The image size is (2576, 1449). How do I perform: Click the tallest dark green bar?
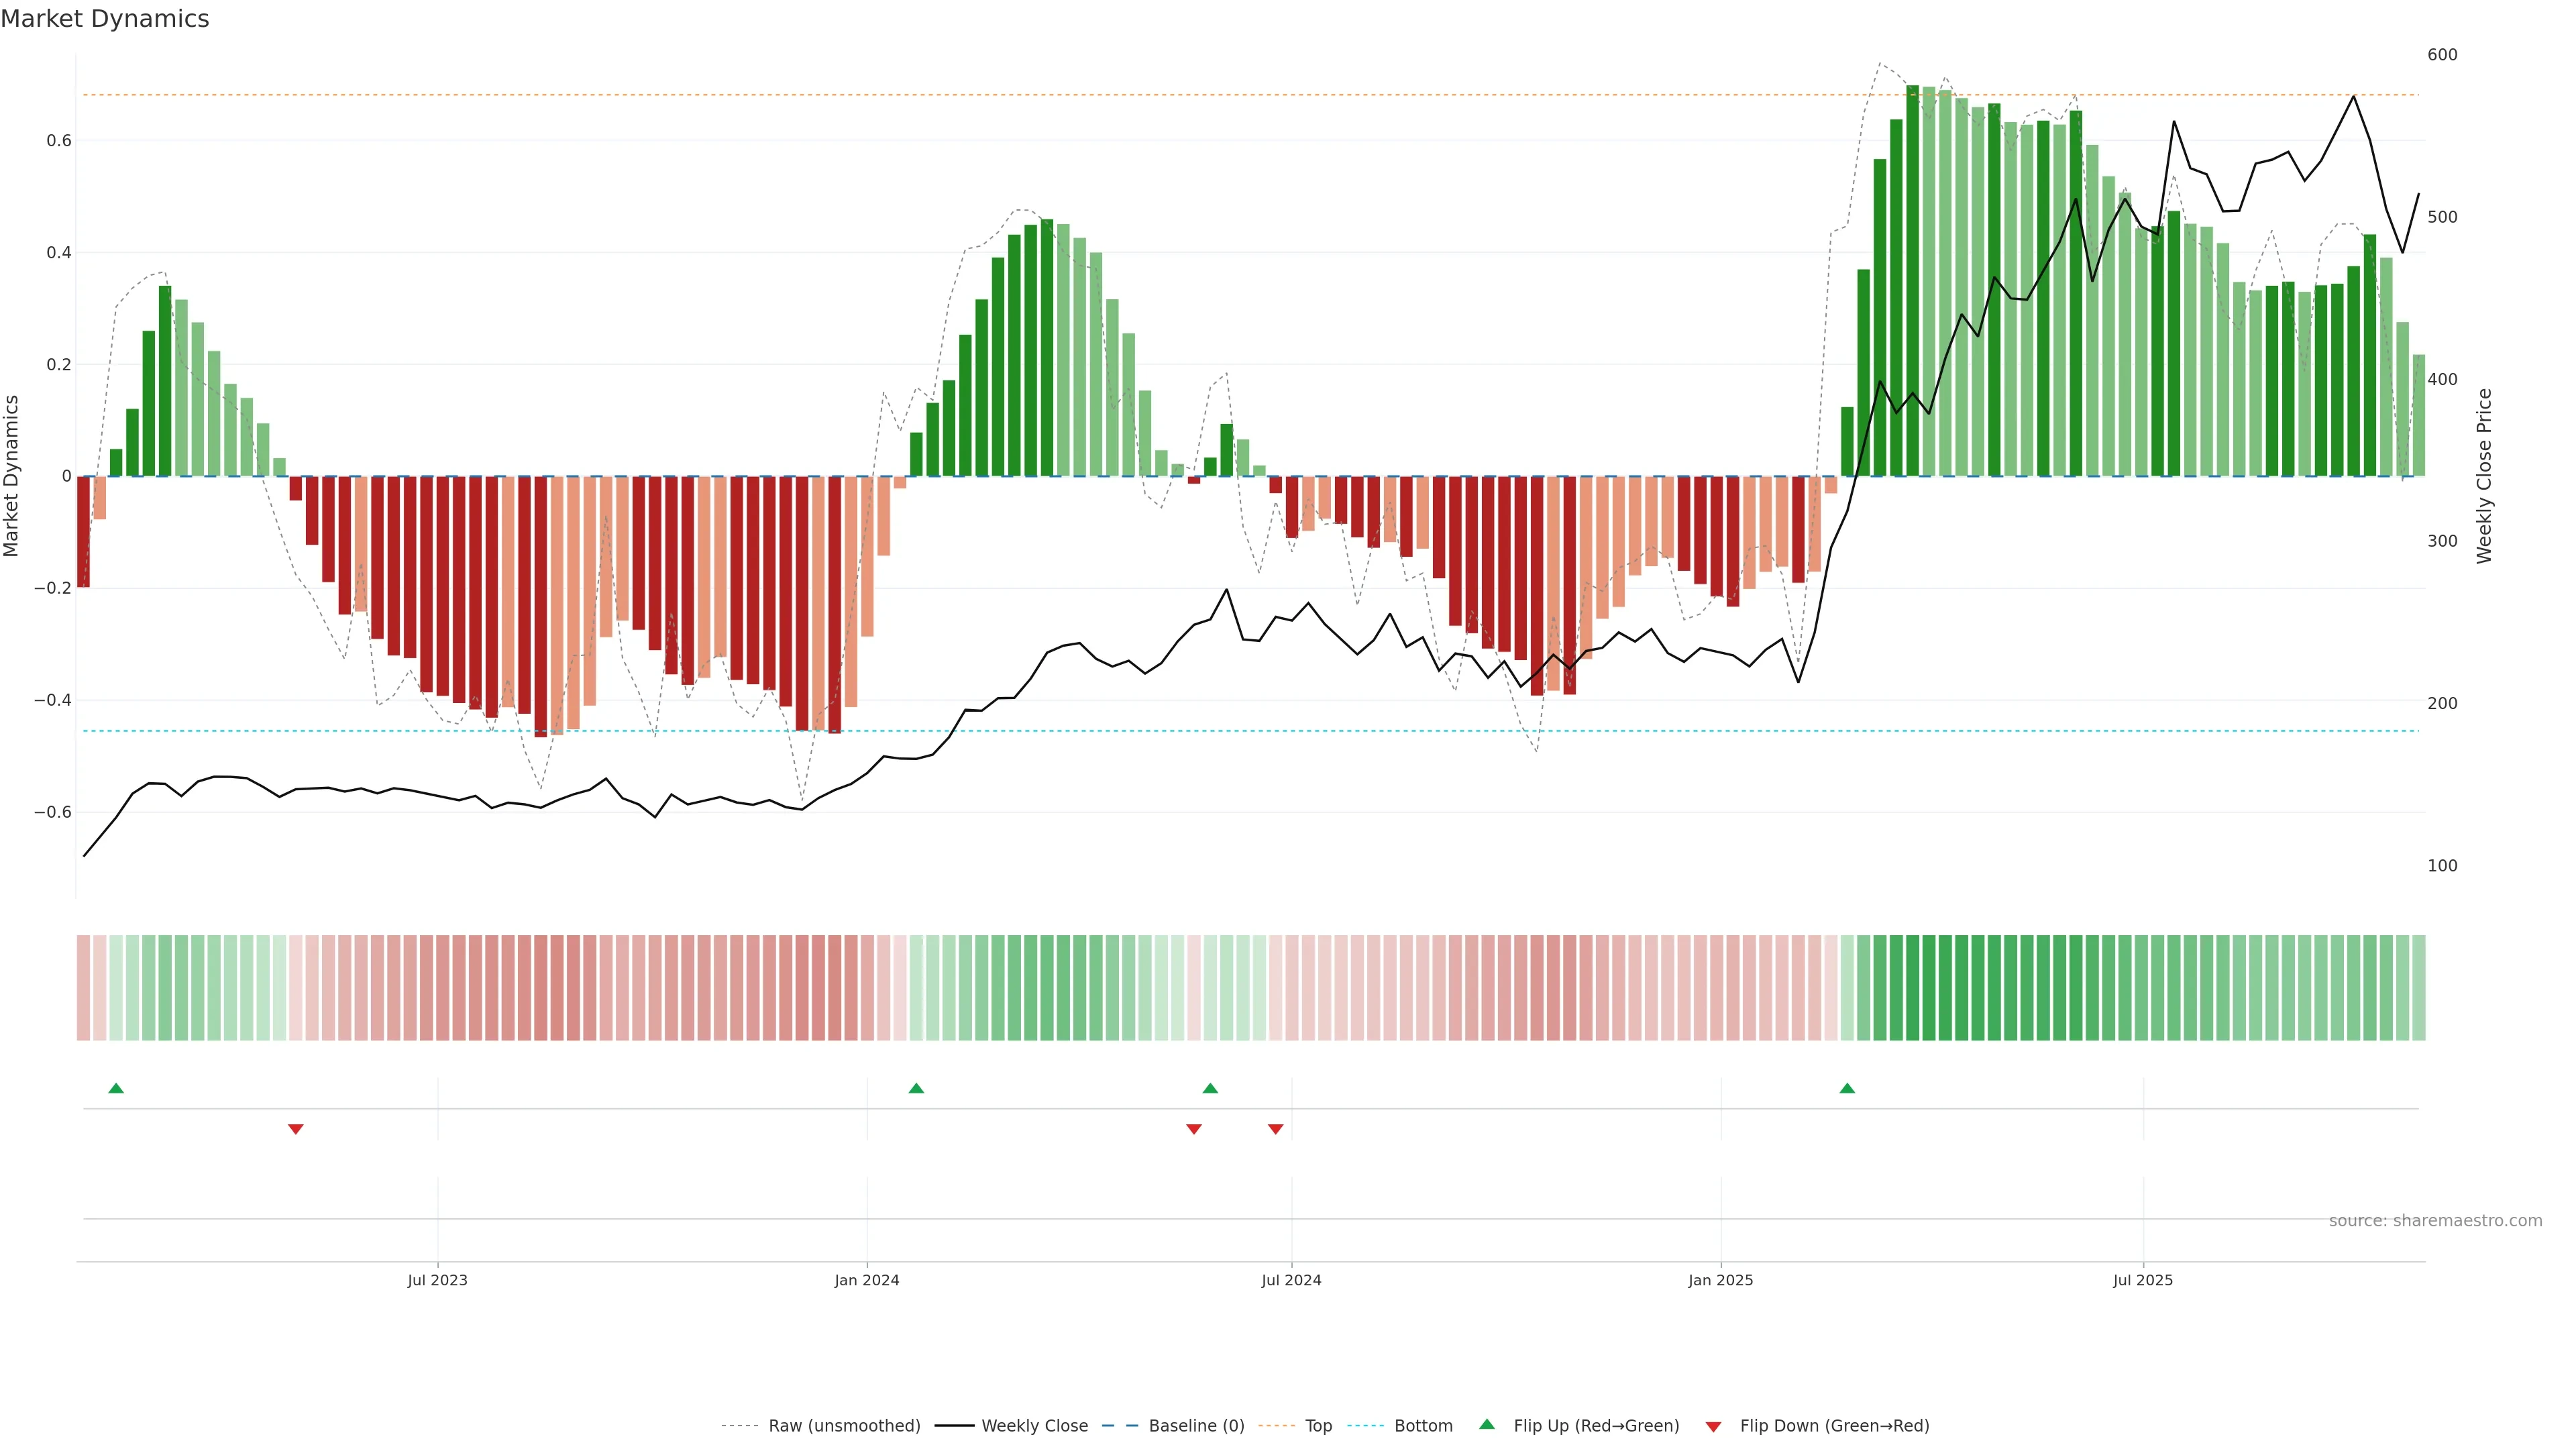(x=1912, y=280)
